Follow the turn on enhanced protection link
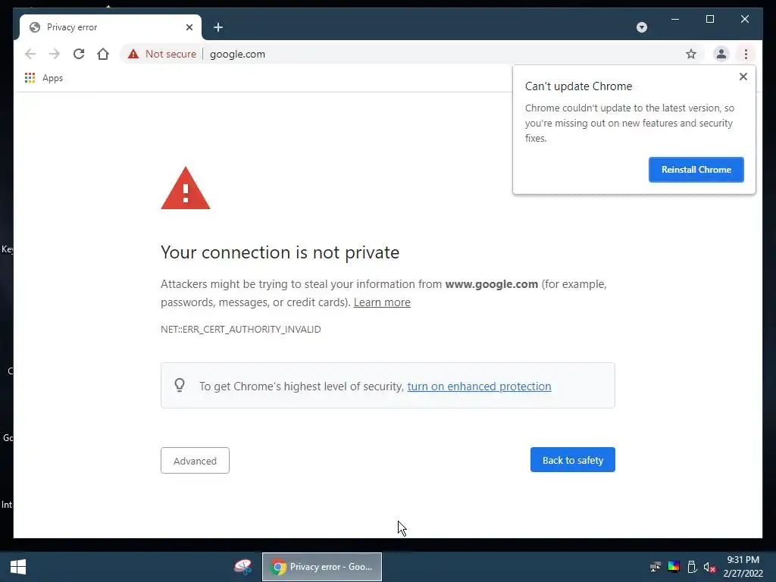Image resolution: width=776 pixels, height=582 pixels. (x=479, y=386)
